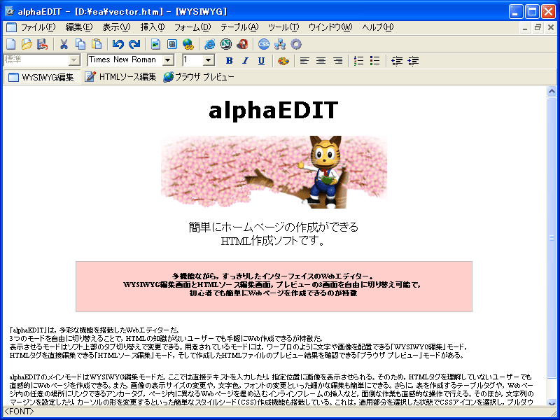This screenshot has height=420, width=560.
Task: Click the pink description box
Action: click(274, 286)
